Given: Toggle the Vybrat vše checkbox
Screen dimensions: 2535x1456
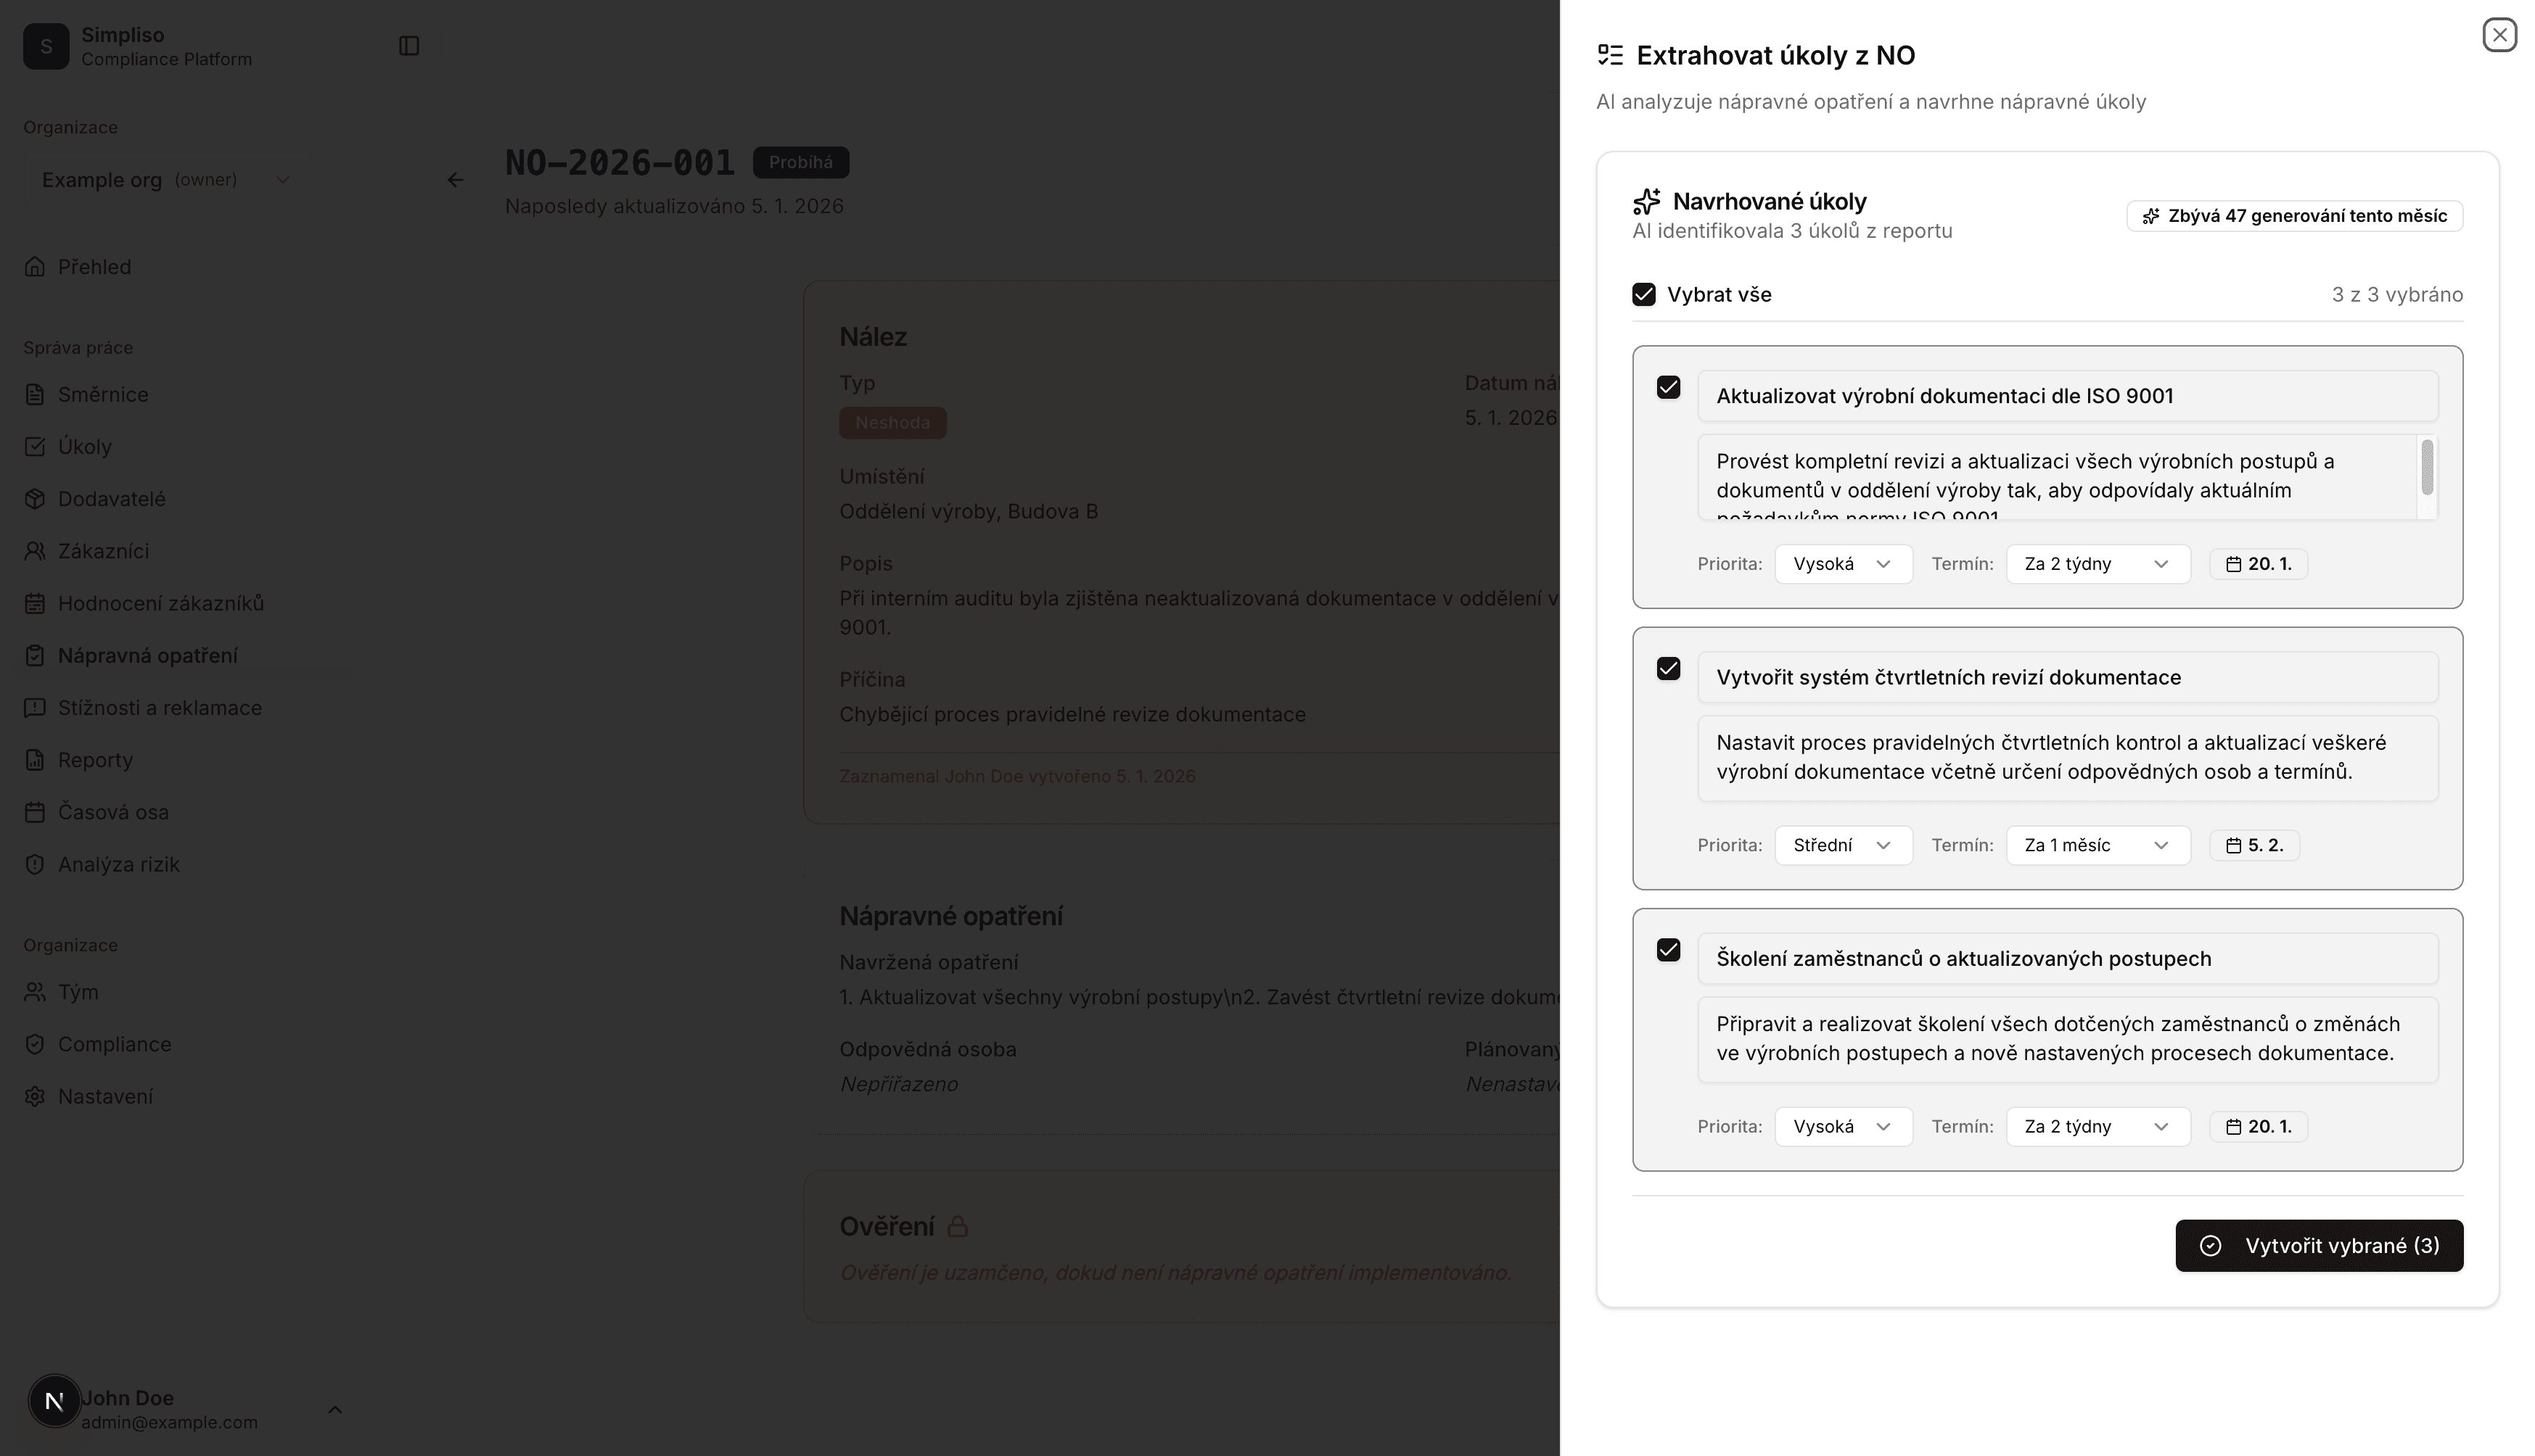Looking at the screenshot, I should pyautogui.click(x=1643, y=295).
